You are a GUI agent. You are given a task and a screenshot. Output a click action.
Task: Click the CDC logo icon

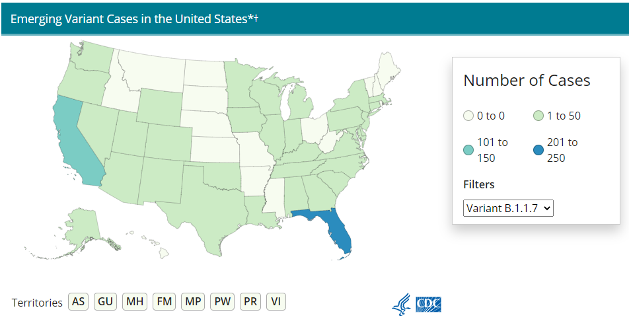[x=428, y=305]
